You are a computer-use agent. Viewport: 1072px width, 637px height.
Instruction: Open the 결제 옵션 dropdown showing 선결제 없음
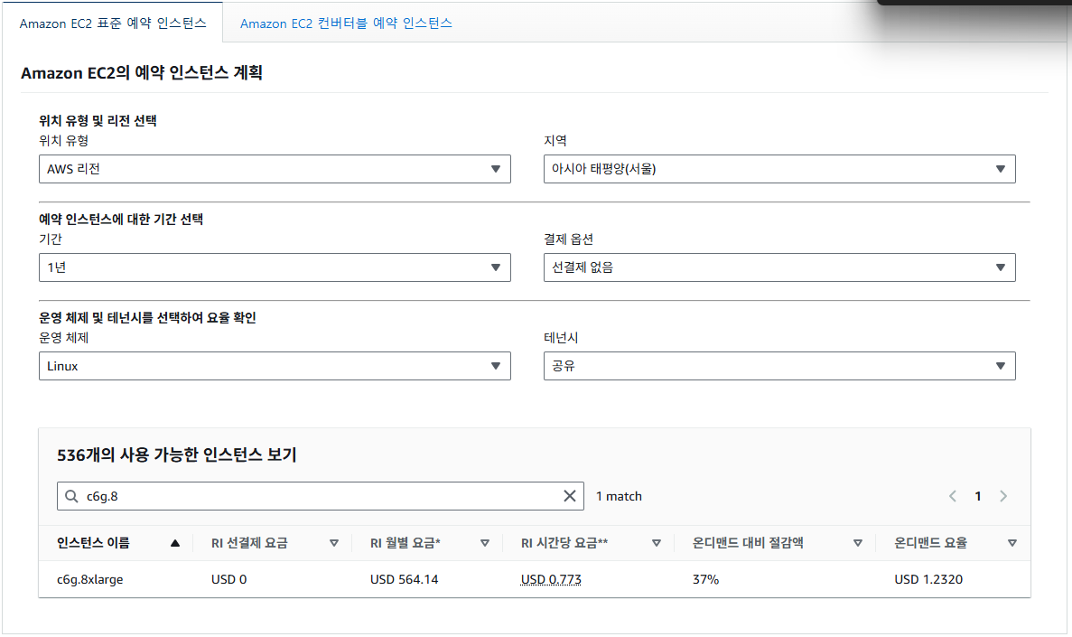tap(779, 267)
